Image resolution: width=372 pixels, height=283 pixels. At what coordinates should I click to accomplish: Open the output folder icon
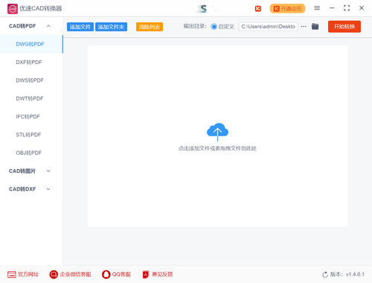315,26
